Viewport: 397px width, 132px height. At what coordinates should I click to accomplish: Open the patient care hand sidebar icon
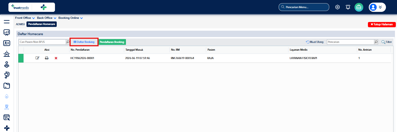7,65
